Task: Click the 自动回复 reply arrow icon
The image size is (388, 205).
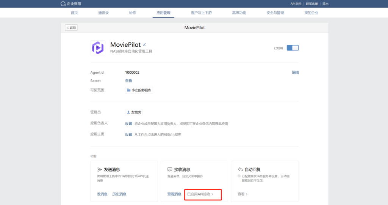Action: click(x=240, y=169)
